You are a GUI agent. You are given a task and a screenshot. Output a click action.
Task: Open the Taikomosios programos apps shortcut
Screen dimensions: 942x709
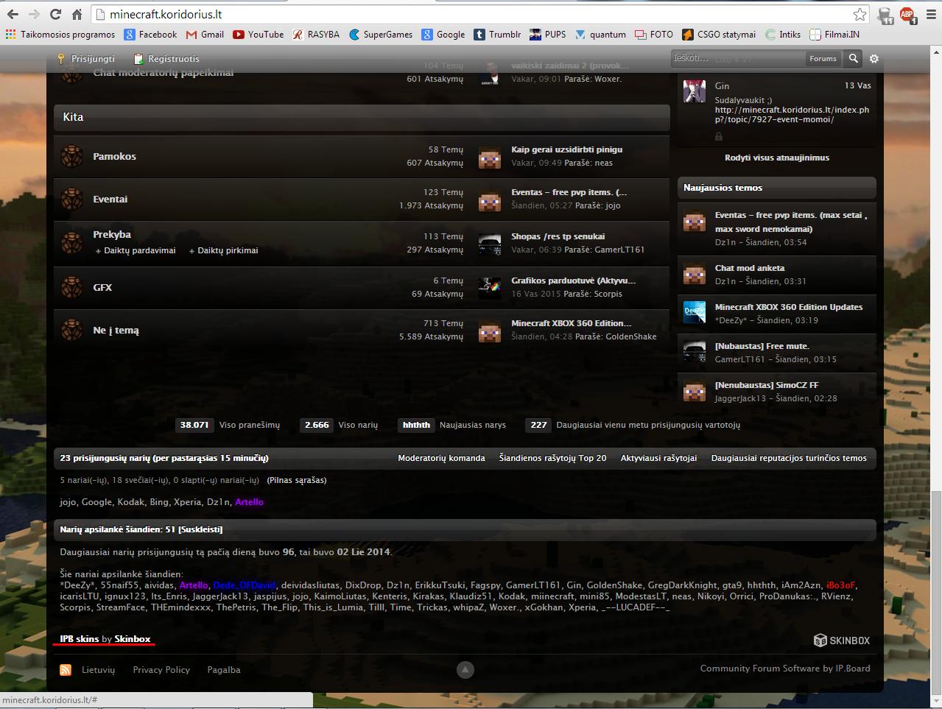pos(60,34)
